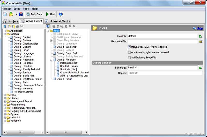Click the Resource File input field
207x137 pixels.
[x=163, y=41]
